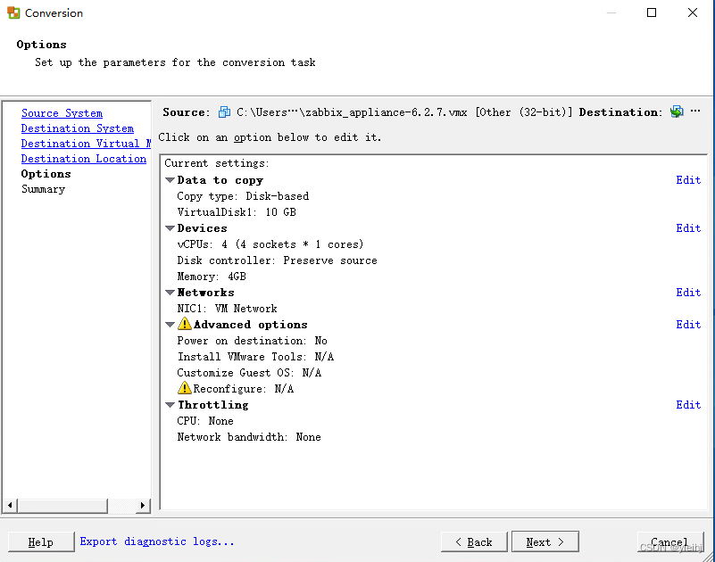Viewport: 715px width, 562px height.
Task: Click 'NIC1: VM Network' row
Action: point(227,309)
